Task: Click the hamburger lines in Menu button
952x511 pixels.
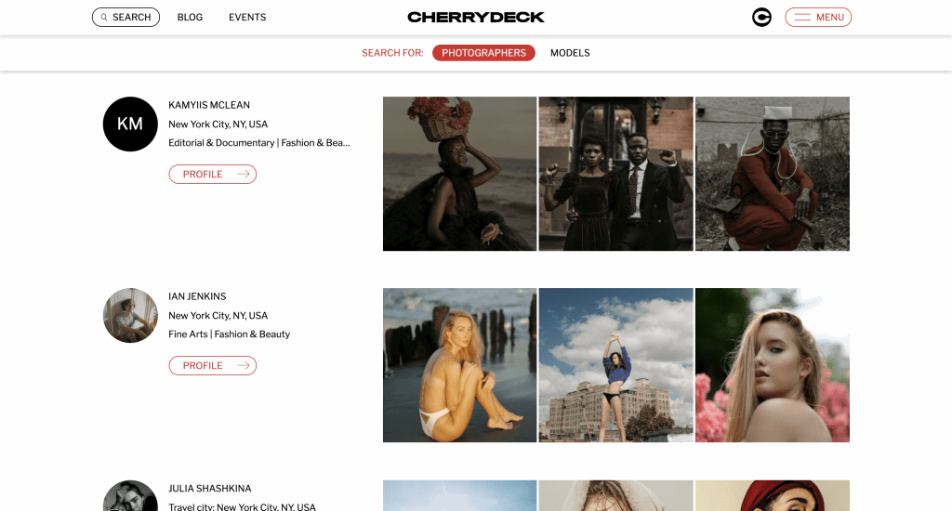Action: (x=802, y=17)
